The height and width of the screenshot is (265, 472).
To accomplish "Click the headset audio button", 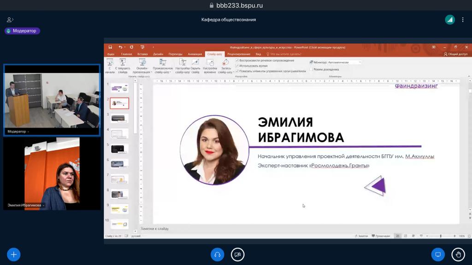I will coord(218,254).
